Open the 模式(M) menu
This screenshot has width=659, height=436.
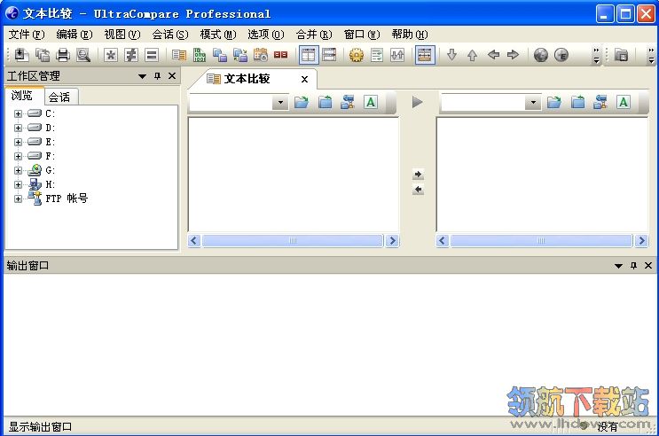coord(217,35)
